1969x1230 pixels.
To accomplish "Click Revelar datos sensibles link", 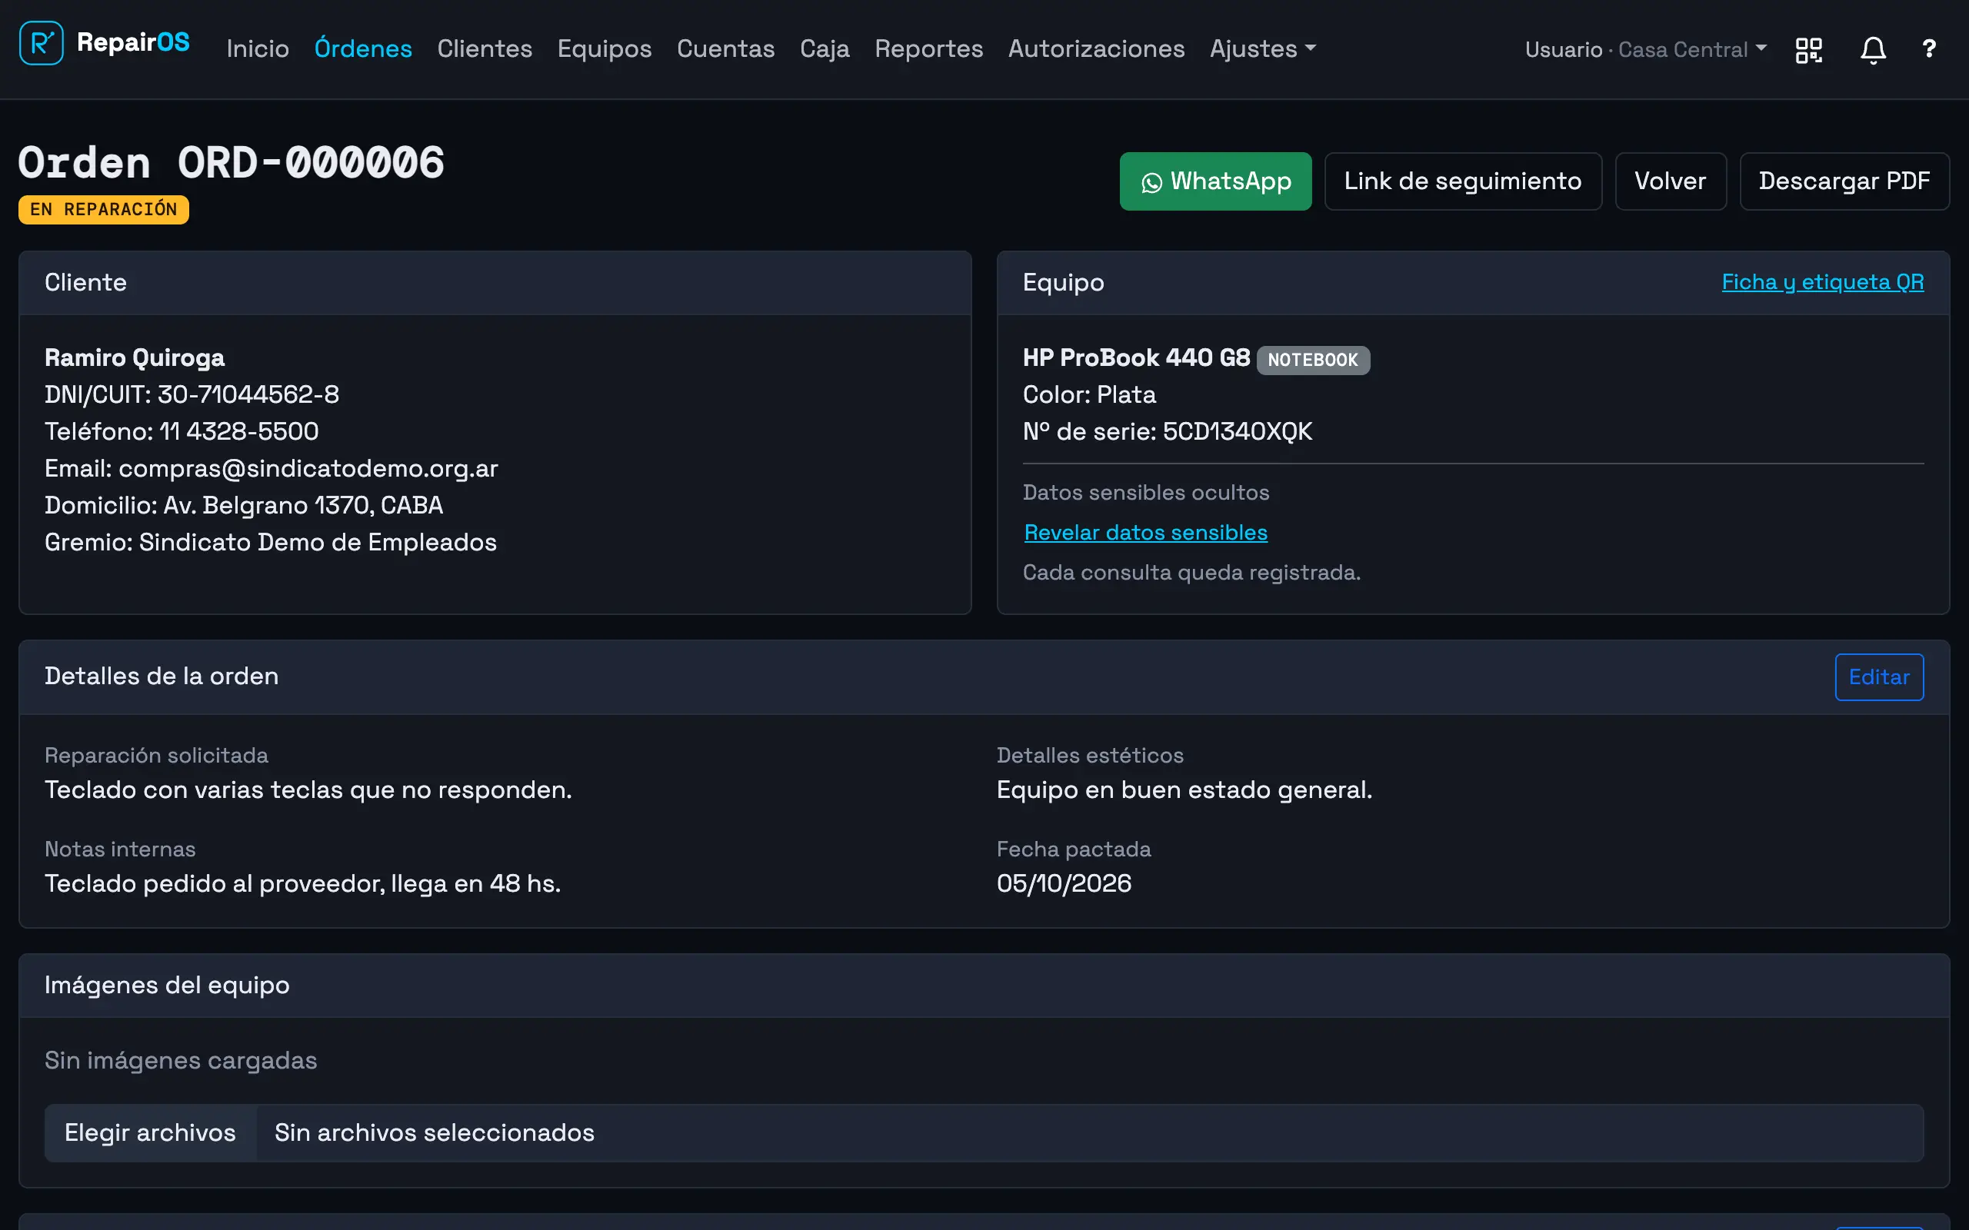I will point(1144,532).
